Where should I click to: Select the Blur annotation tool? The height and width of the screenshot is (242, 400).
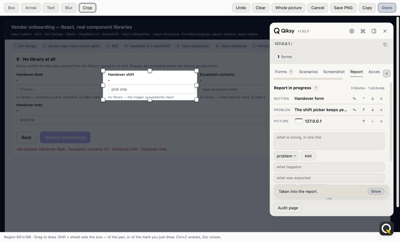click(69, 8)
